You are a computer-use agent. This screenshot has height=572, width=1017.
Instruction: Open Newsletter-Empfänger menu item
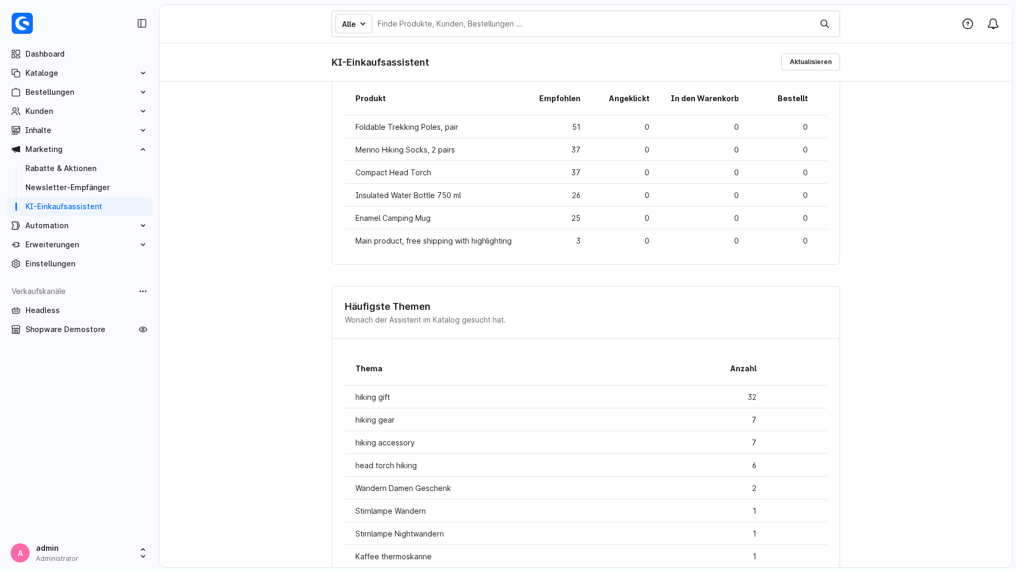pos(67,187)
